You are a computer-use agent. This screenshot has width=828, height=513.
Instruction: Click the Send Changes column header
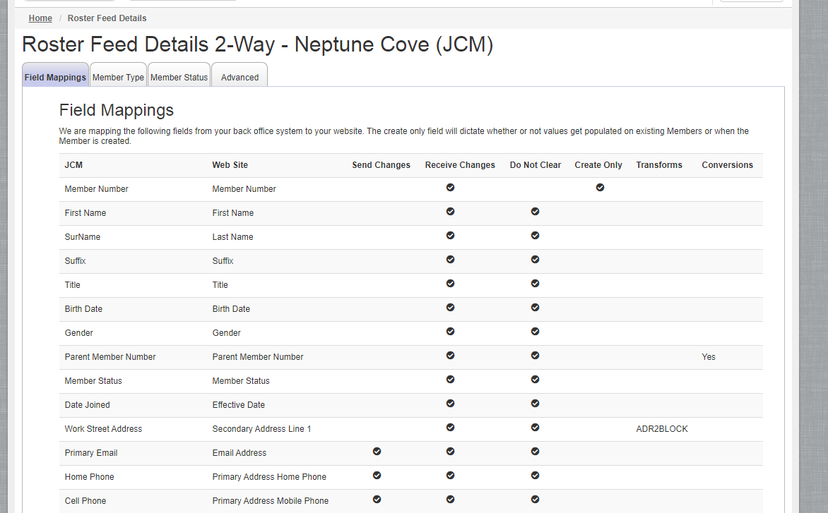[382, 165]
